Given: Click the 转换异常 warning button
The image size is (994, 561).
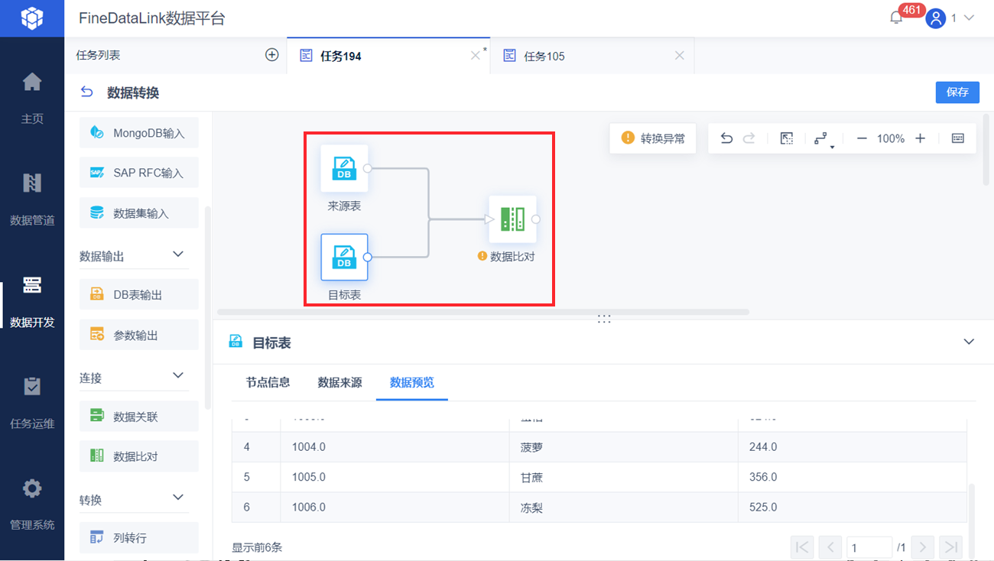Looking at the screenshot, I should point(653,138).
